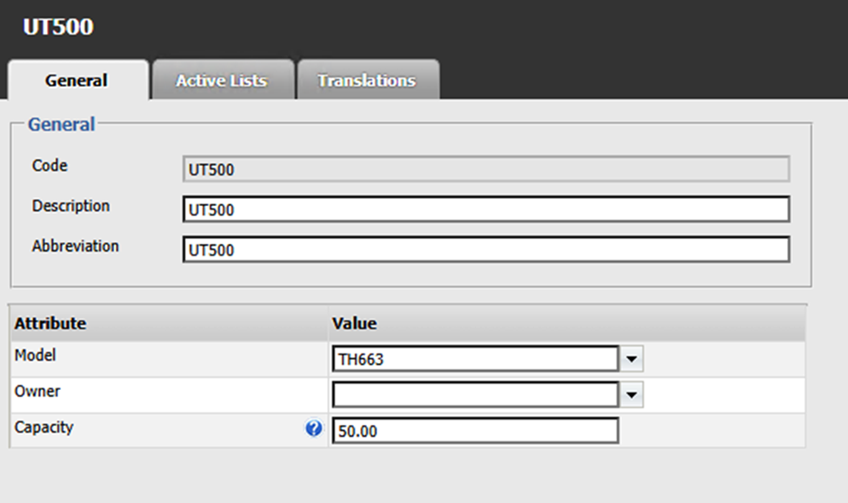The height and width of the screenshot is (503, 848).
Task: Click the Model attribute row label
Action: coord(36,354)
